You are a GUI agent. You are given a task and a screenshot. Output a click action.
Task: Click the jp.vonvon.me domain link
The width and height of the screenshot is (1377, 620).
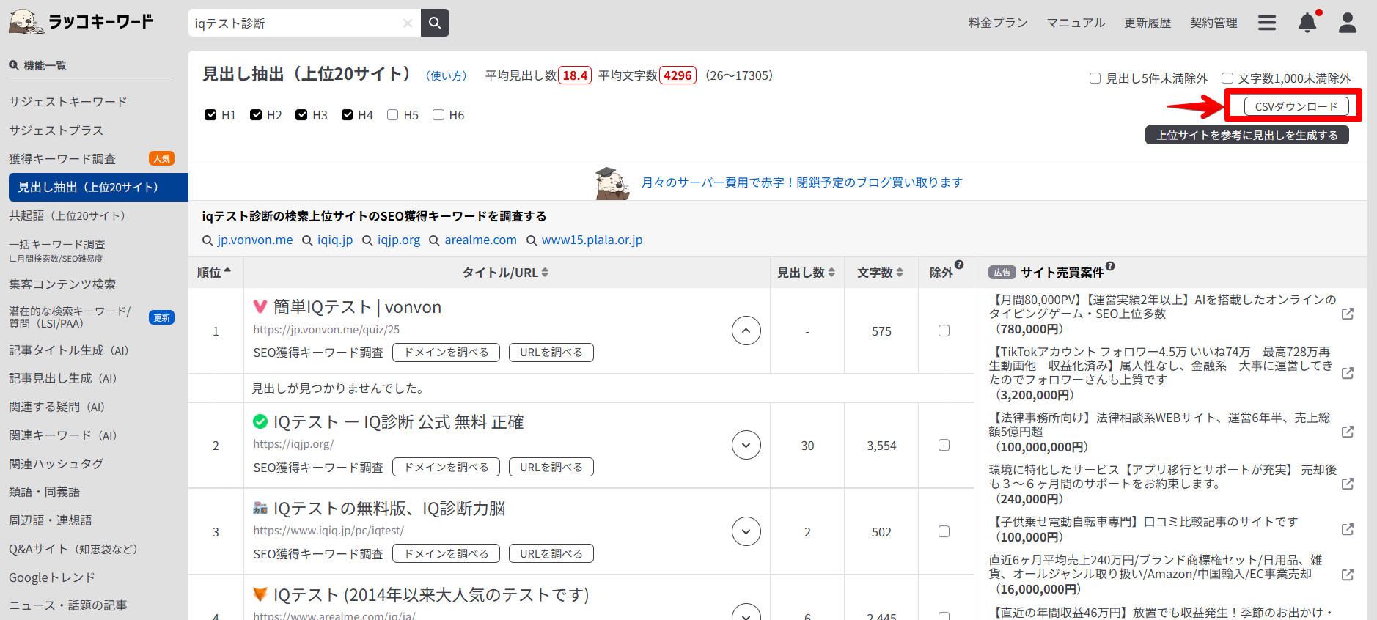[254, 240]
